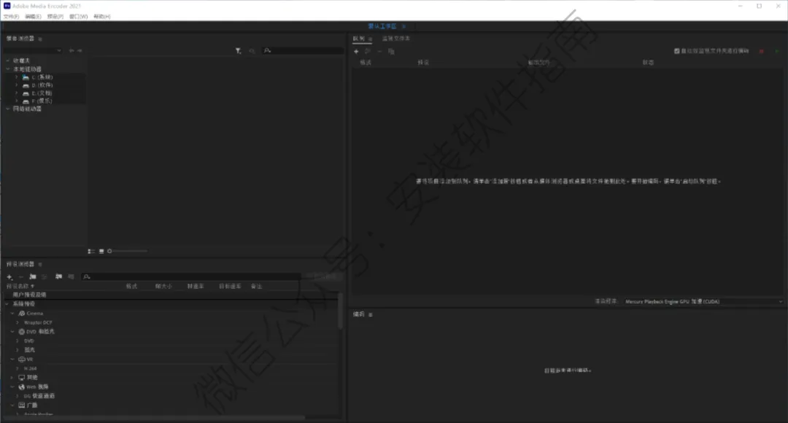Click the queue add output icon
This screenshot has width=788, height=423.
pos(368,51)
